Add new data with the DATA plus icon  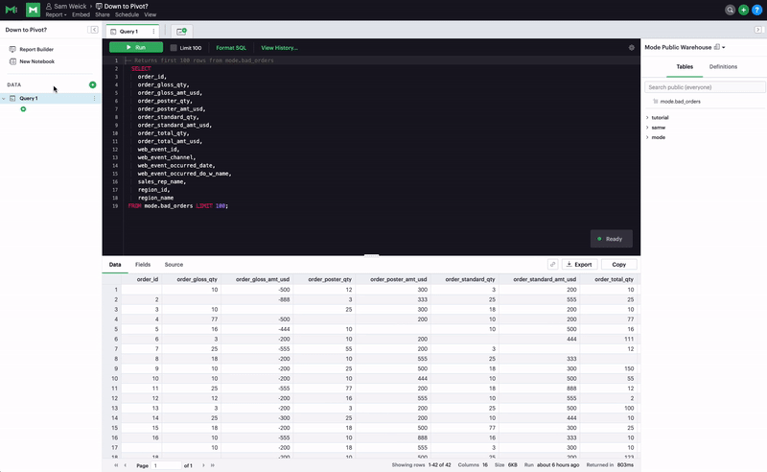[x=93, y=84]
